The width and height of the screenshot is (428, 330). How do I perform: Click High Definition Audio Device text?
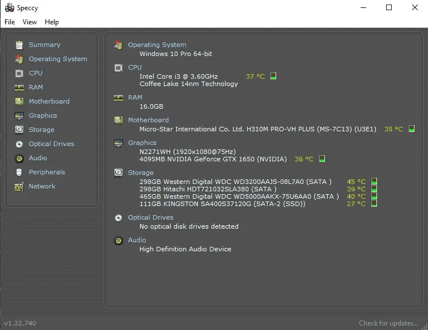pyautogui.click(x=185, y=249)
